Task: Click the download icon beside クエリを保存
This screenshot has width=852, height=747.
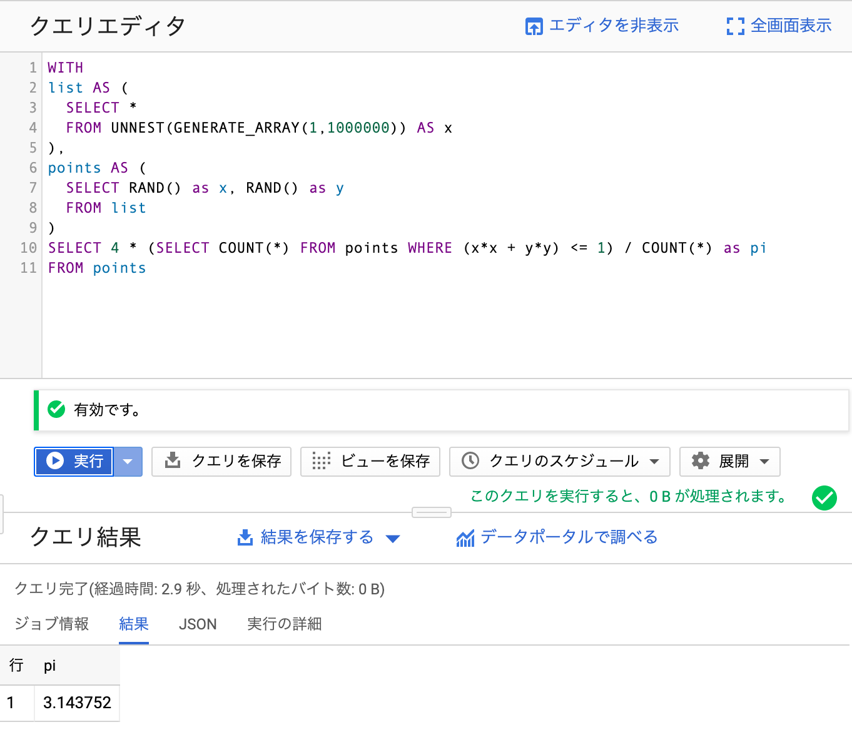Action: pyautogui.click(x=173, y=461)
